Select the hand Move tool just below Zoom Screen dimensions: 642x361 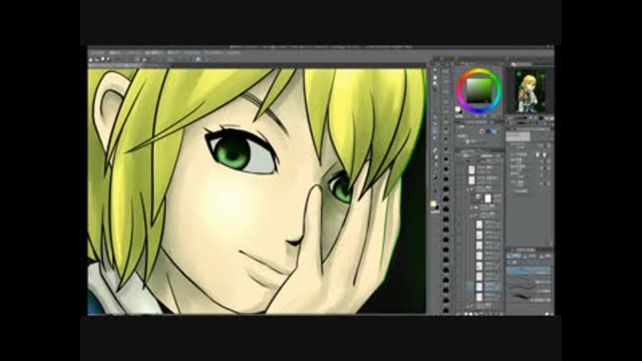coord(435,77)
